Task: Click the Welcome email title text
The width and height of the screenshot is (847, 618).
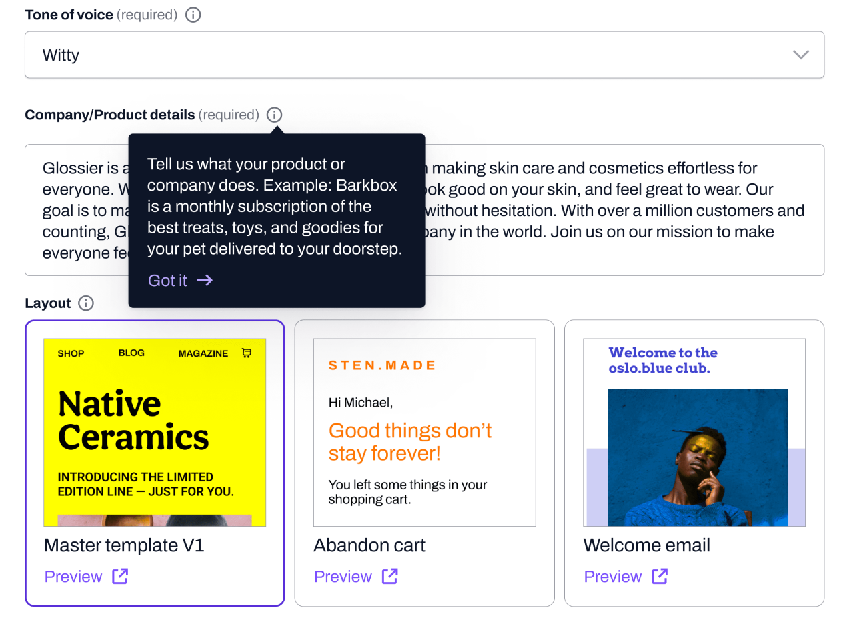Action: pyautogui.click(x=647, y=545)
